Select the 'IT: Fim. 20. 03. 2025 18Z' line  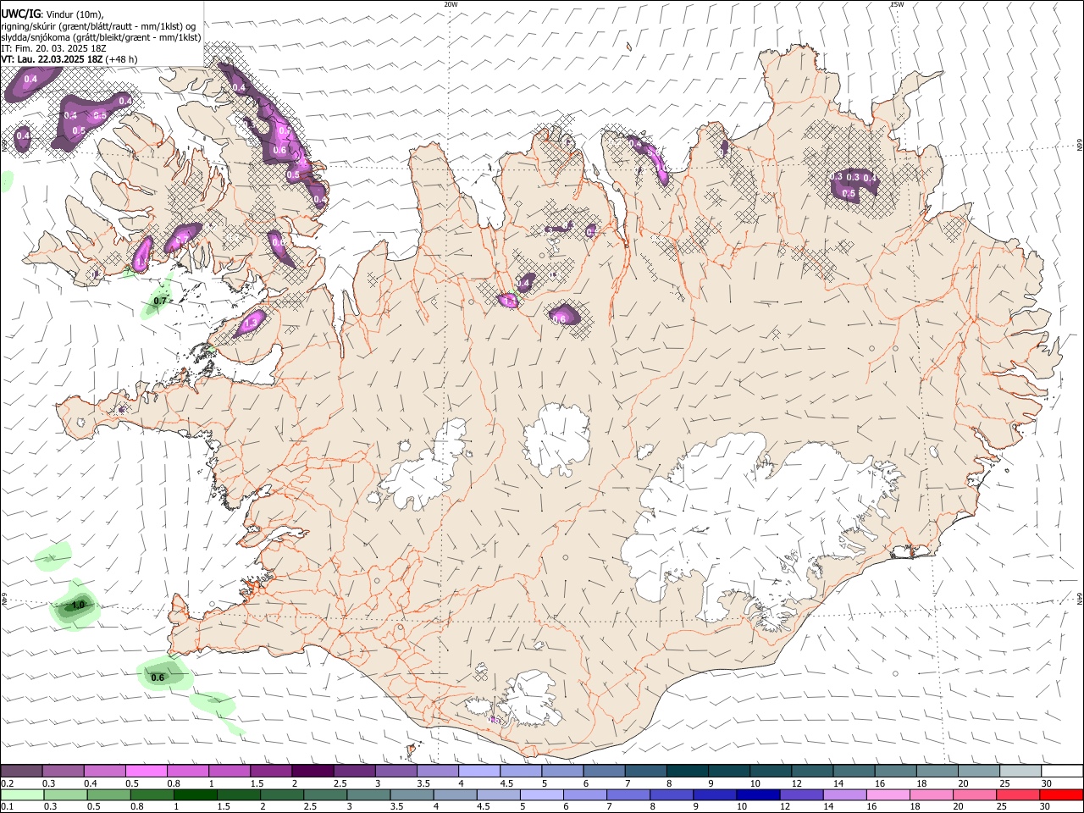53,48
